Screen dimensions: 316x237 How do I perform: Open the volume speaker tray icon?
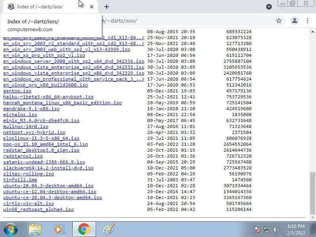(276, 229)
